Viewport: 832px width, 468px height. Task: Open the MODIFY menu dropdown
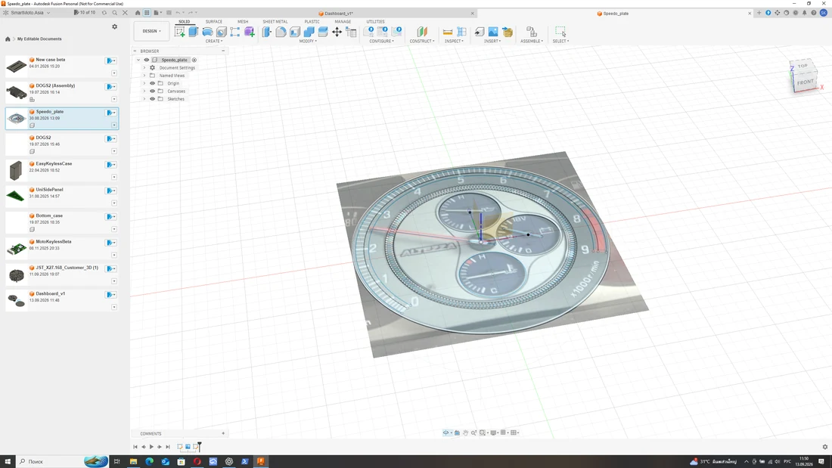pyautogui.click(x=308, y=41)
